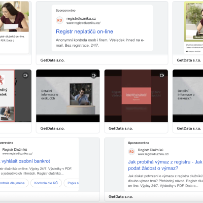Click the www.registrdluzniku.cz/ URL under registrdluzniku.cz
Image resolution: width=203 pixels, height=203 pixels.
(83, 23)
